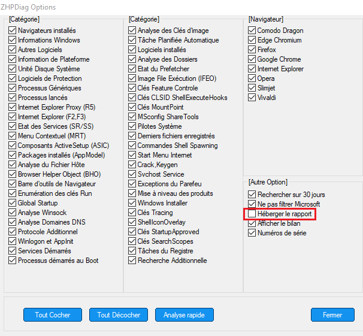Viewport: 363px width, 336px height.
Task: Uncheck the Crack,Keygen category
Action: (x=132, y=165)
